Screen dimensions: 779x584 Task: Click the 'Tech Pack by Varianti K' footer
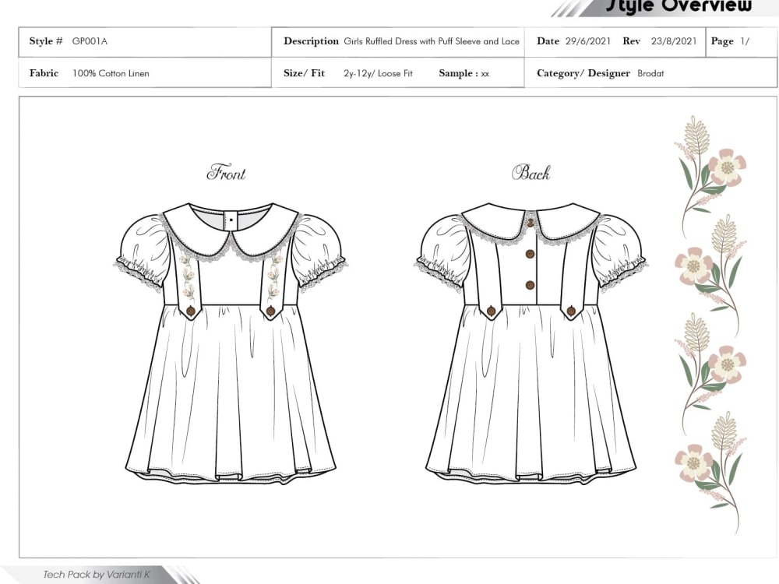pos(97,575)
